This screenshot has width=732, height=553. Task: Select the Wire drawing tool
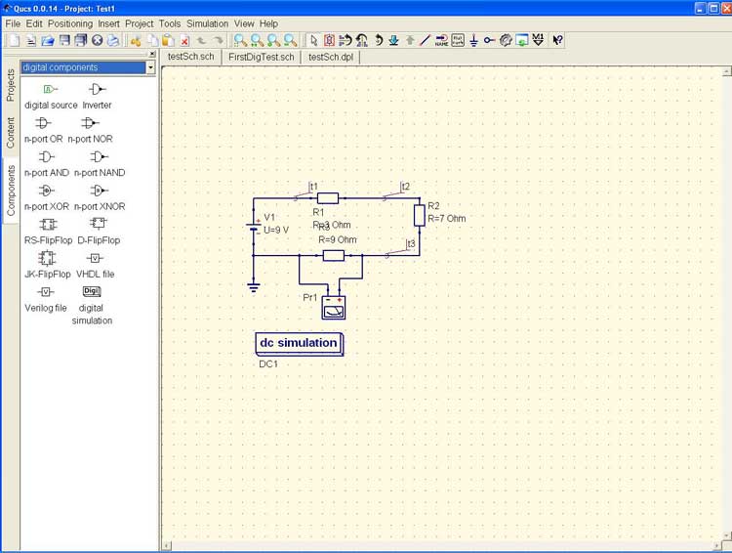click(425, 41)
